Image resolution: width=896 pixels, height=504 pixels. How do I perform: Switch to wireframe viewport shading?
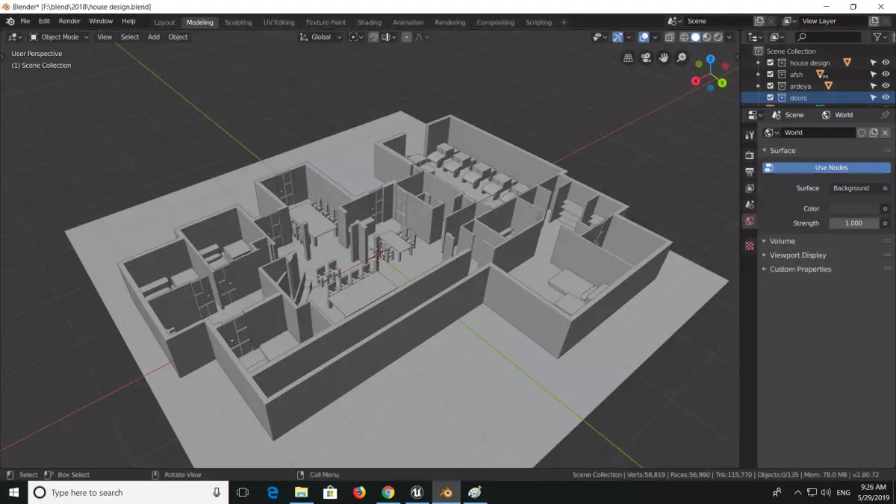pos(684,37)
